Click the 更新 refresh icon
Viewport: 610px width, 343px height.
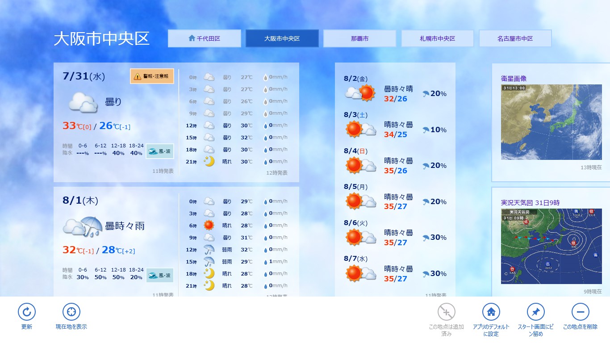(x=27, y=312)
